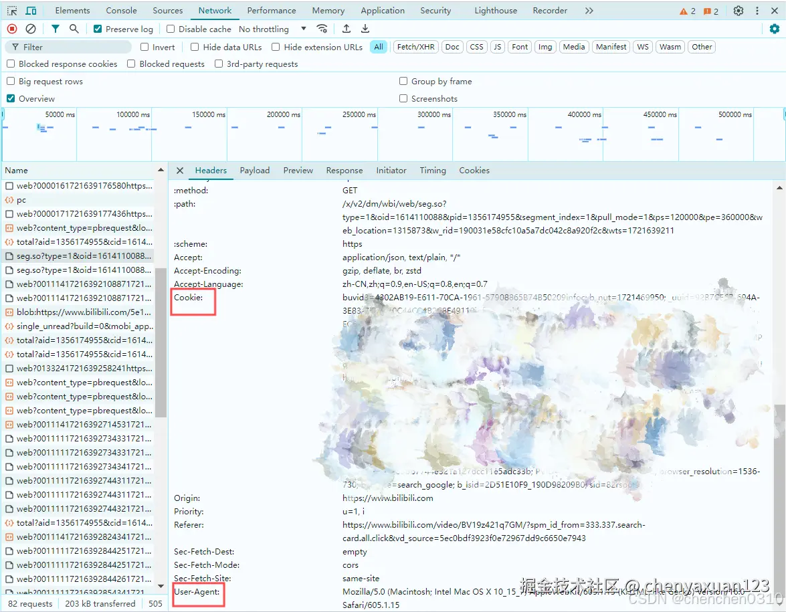Click the Filter text input field
This screenshot has height=612, width=786.
click(x=68, y=47)
